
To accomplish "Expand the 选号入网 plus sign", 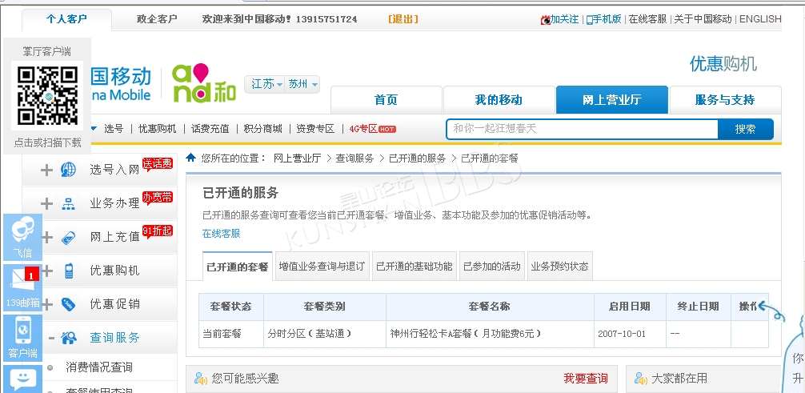I will tap(46, 170).
